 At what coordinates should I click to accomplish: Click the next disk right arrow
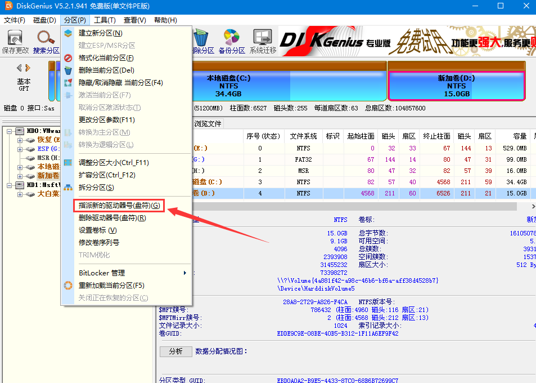(x=28, y=68)
